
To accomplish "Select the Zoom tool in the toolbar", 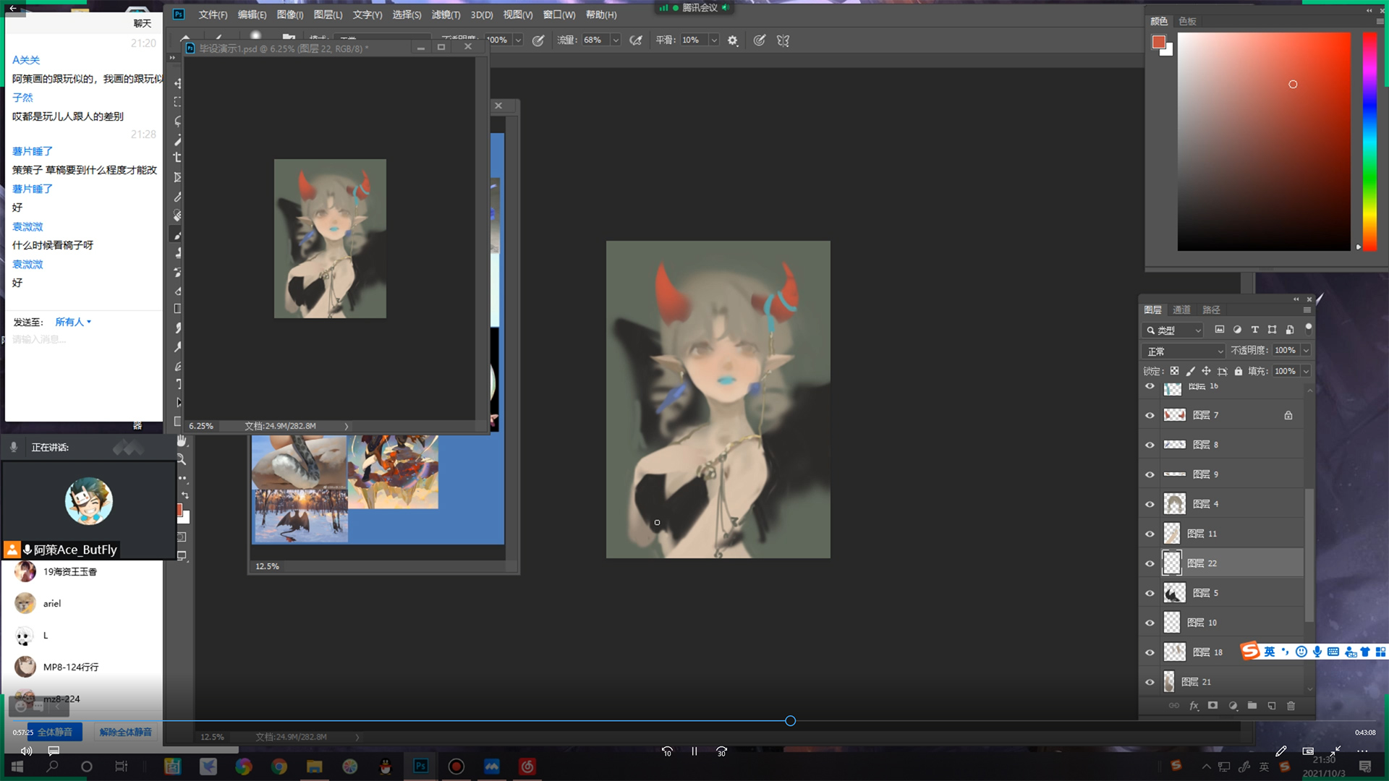I will click(182, 459).
